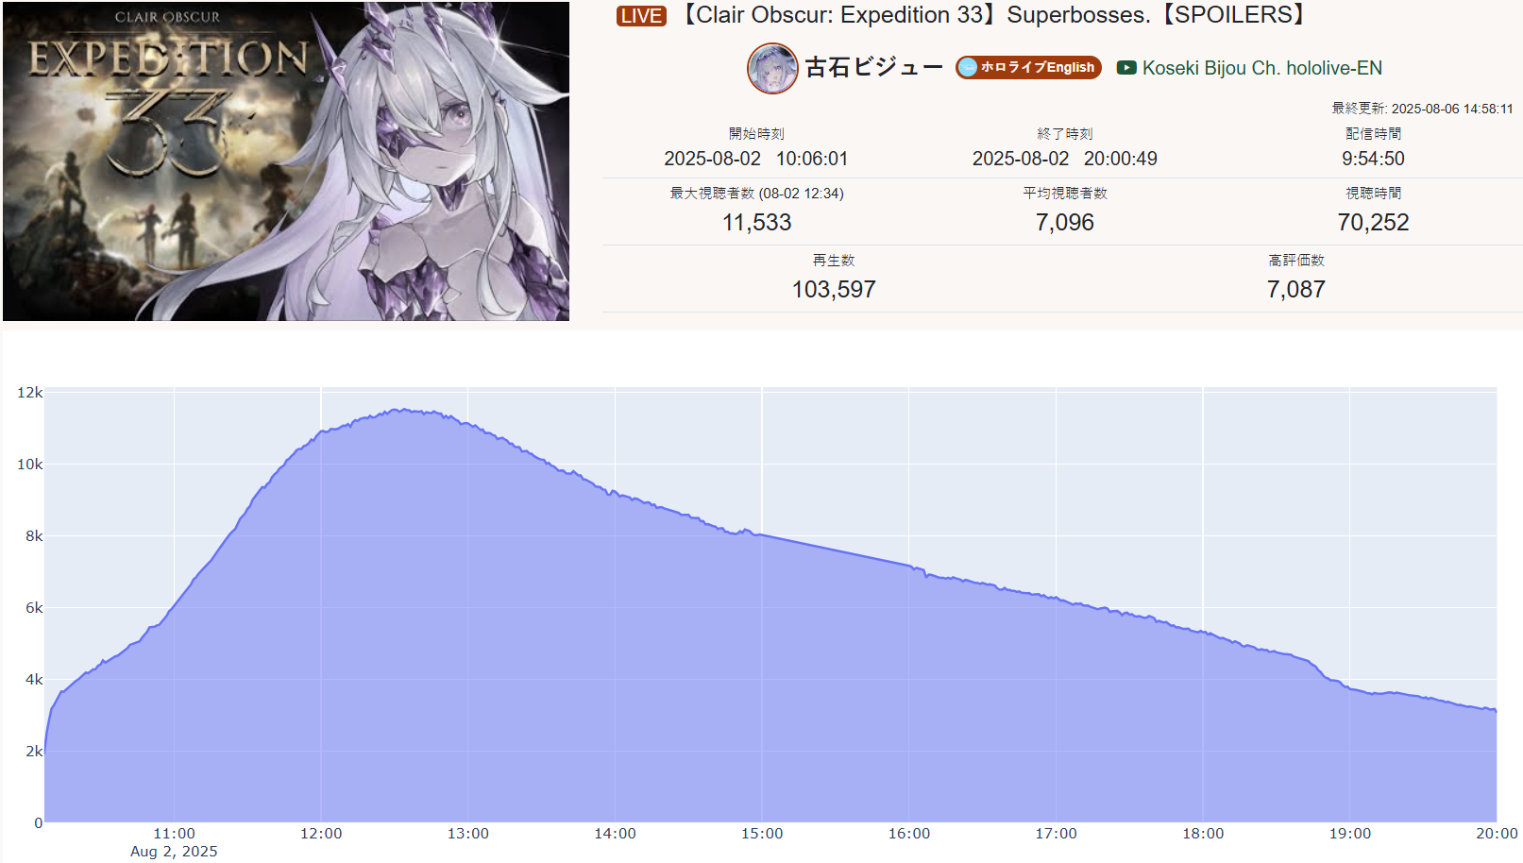Screen dimensions: 1523x863
Task: Click the red LIVE badge
Action: click(641, 16)
